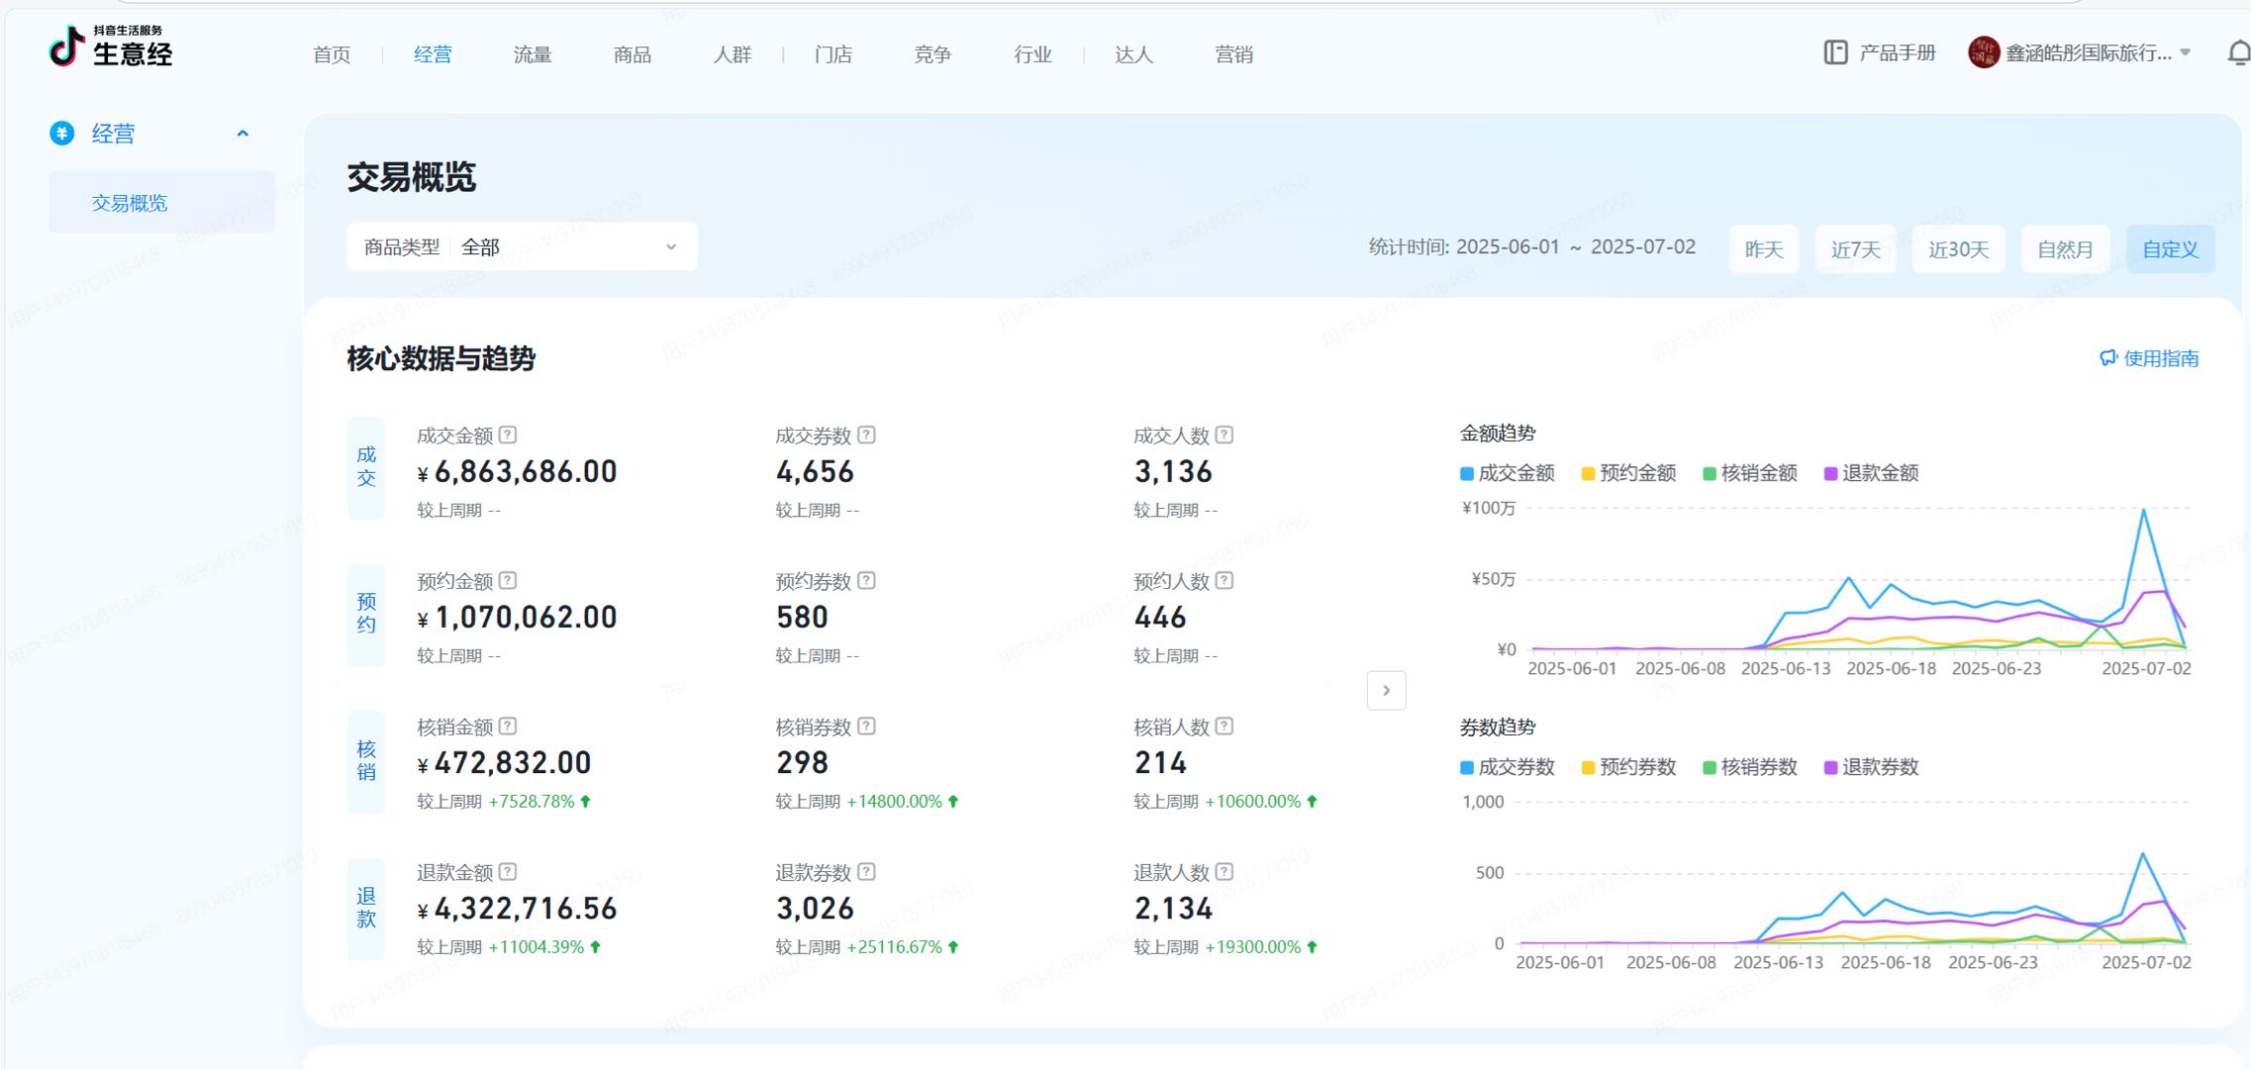This screenshot has height=1069, width=2251.
Task: Open the 人群 tab
Action: [733, 54]
